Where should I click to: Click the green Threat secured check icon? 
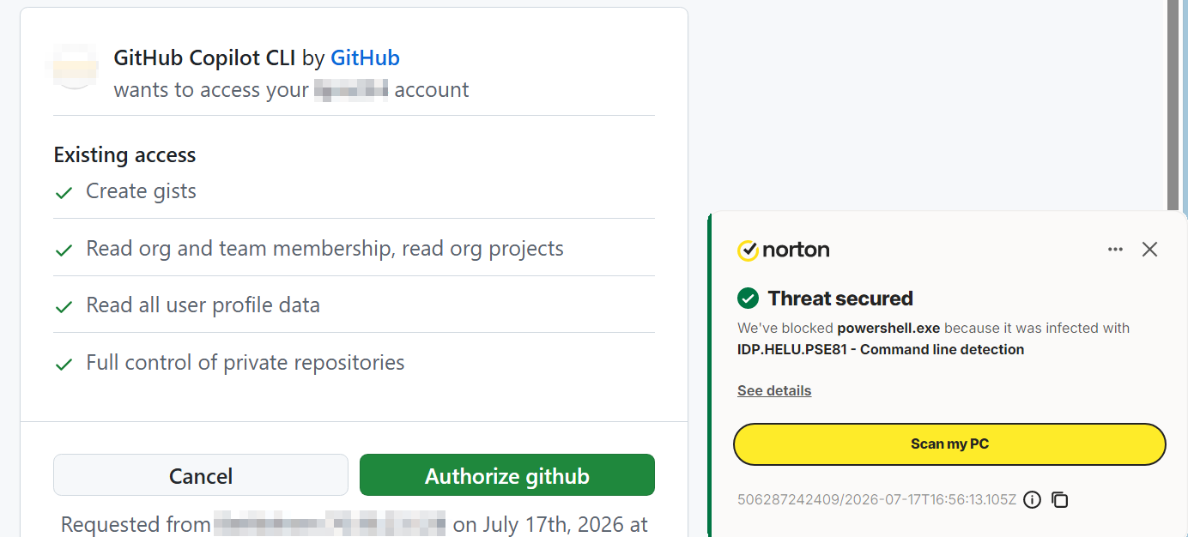749,299
